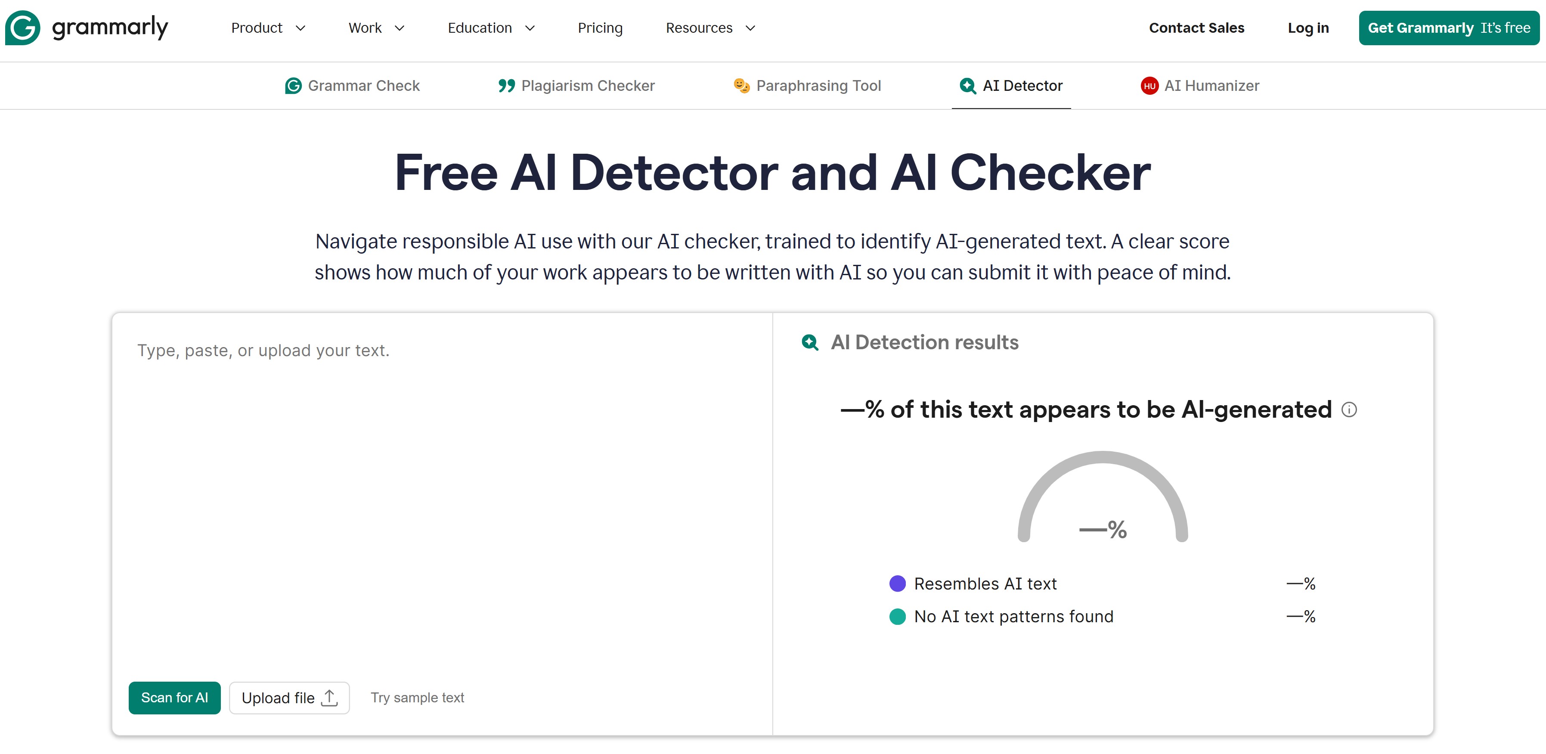The image size is (1546, 754).
Task: Click the Grammarly logo icon
Action: pos(23,28)
